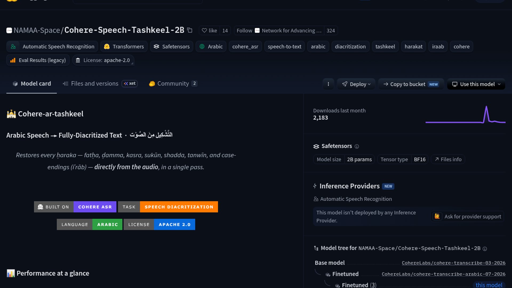Click the Model tree branch icon
Image resolution: width=512 pixels, height=288 pixels.
[x=316, y=248]
